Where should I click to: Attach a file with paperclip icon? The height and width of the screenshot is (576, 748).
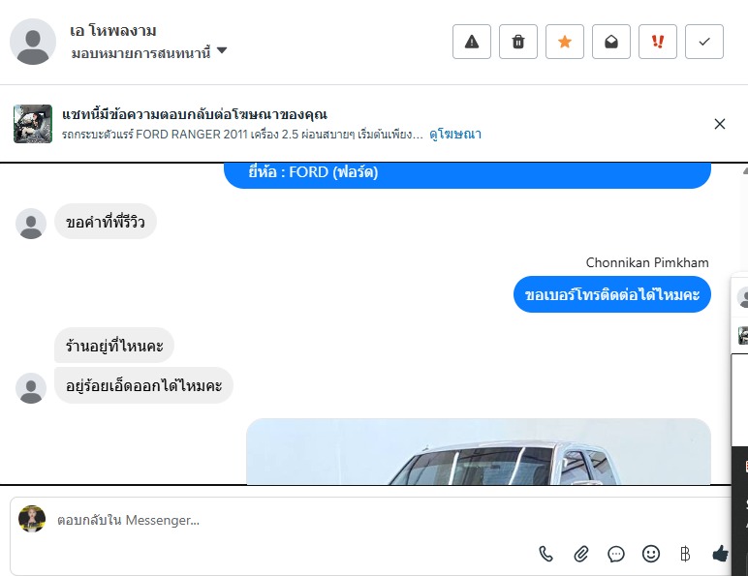[x=580, y=554]
